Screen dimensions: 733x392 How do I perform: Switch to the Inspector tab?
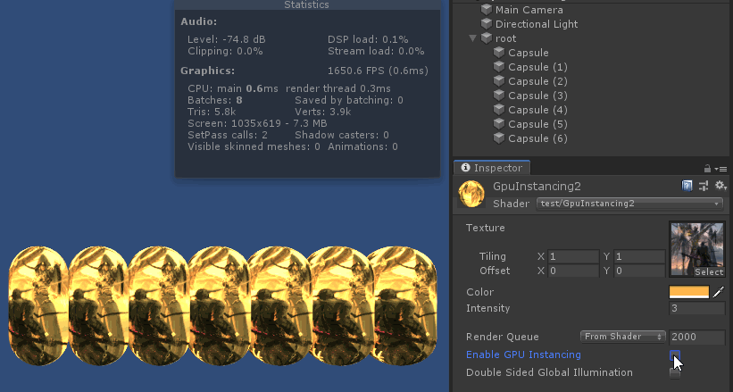tap(491, 168)
